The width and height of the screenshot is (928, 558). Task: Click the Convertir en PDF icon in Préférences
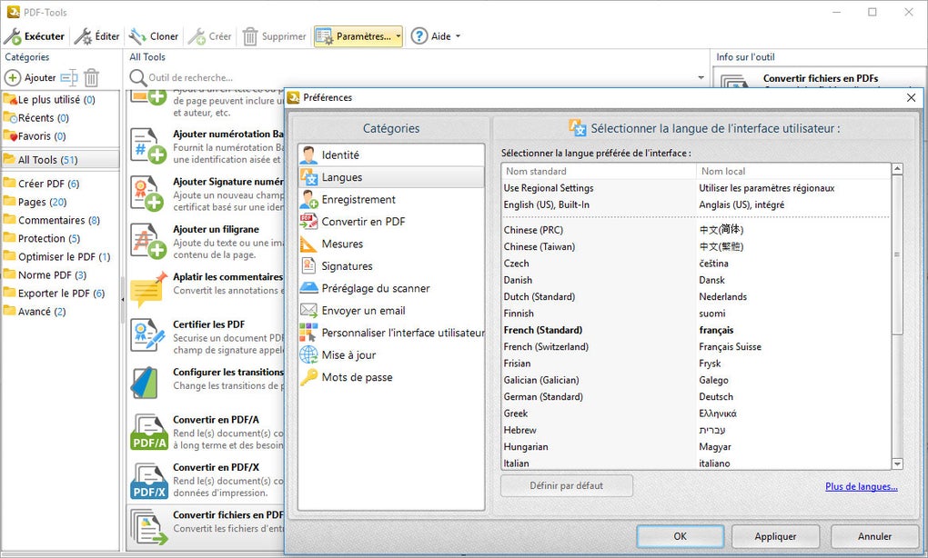[308, 222]
